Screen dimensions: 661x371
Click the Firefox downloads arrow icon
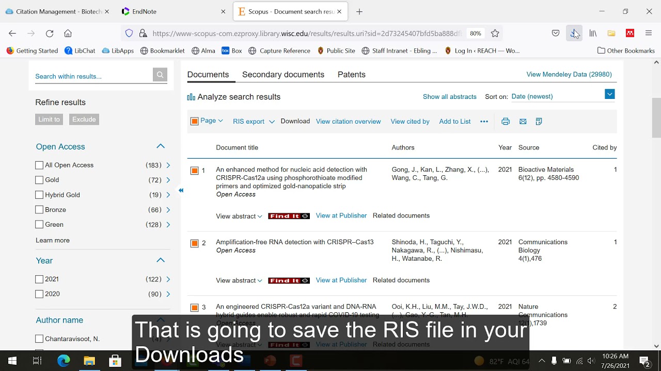(x=574, y=33)
